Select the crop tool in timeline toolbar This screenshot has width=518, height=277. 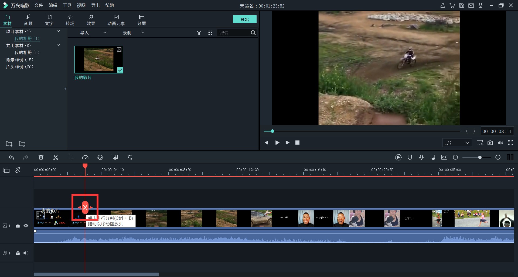70,157
